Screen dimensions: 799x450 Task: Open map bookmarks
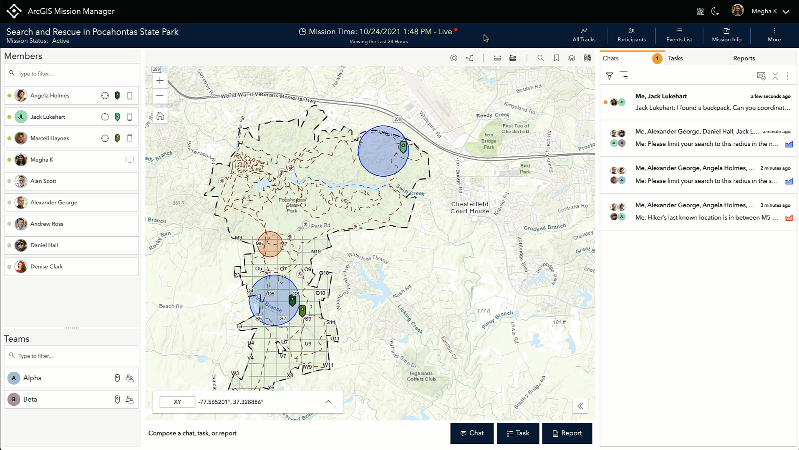coord(556,58)
